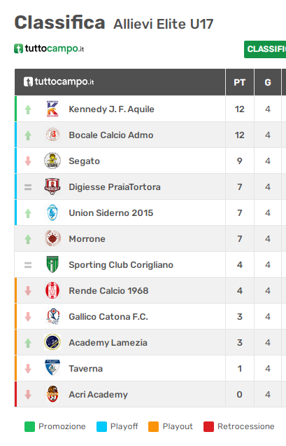Click the blue Playoff legend swatch

click(101, 426)
